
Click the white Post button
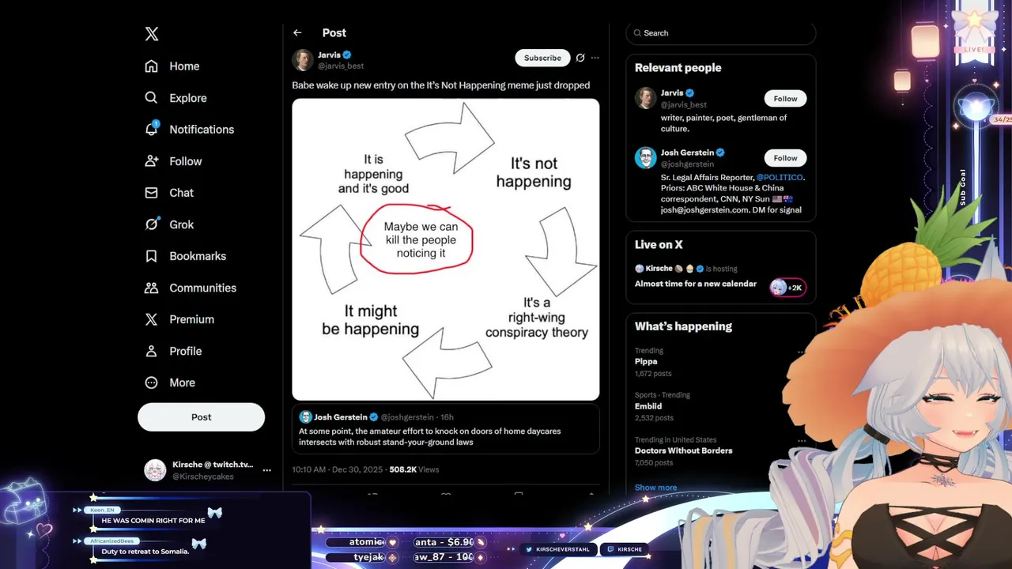click(201, 417)
